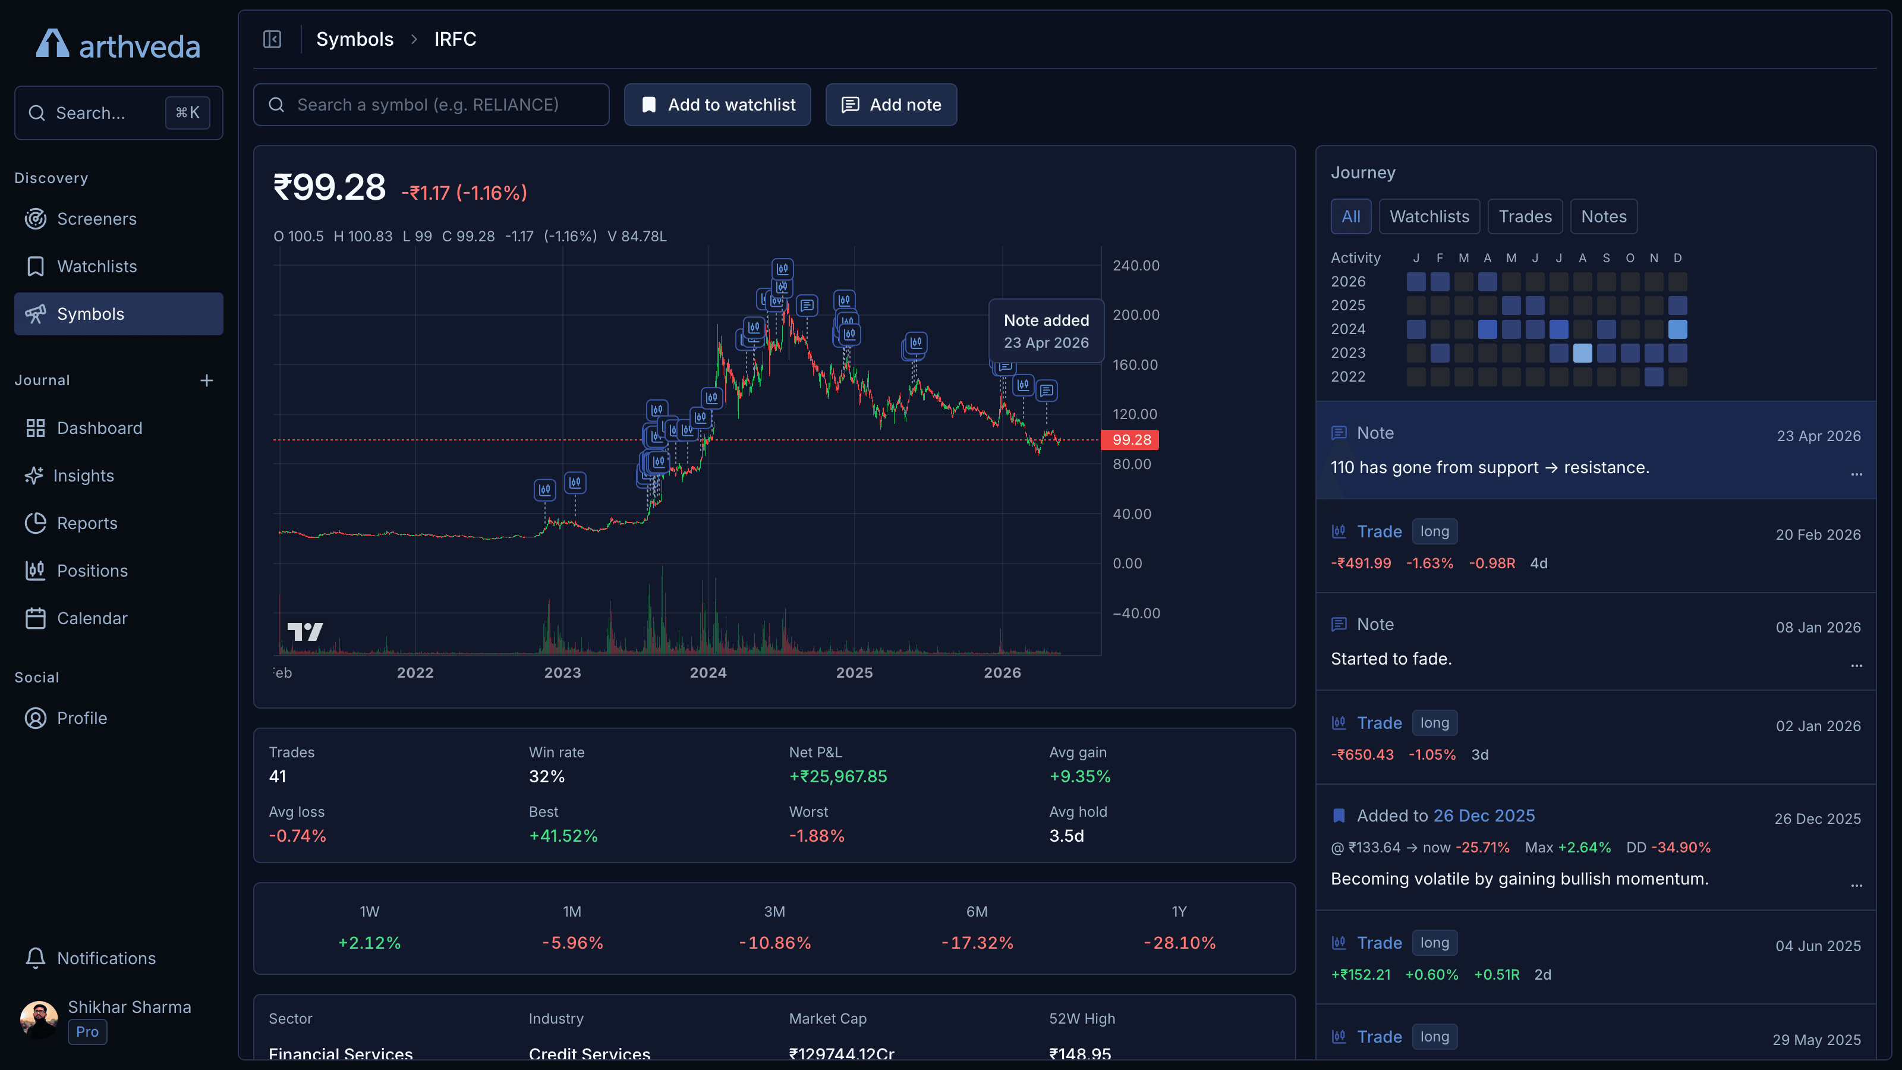Open Insights page
The width and height of the screenshot is (1902, 1070).
[118, 476]
